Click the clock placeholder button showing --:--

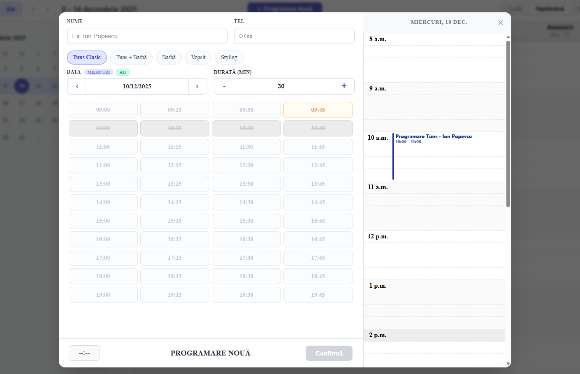84,353
